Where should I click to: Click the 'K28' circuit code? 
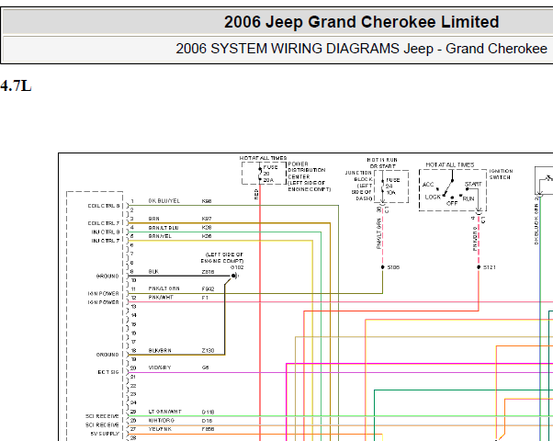pyautogui.click(x=207, y=228)
